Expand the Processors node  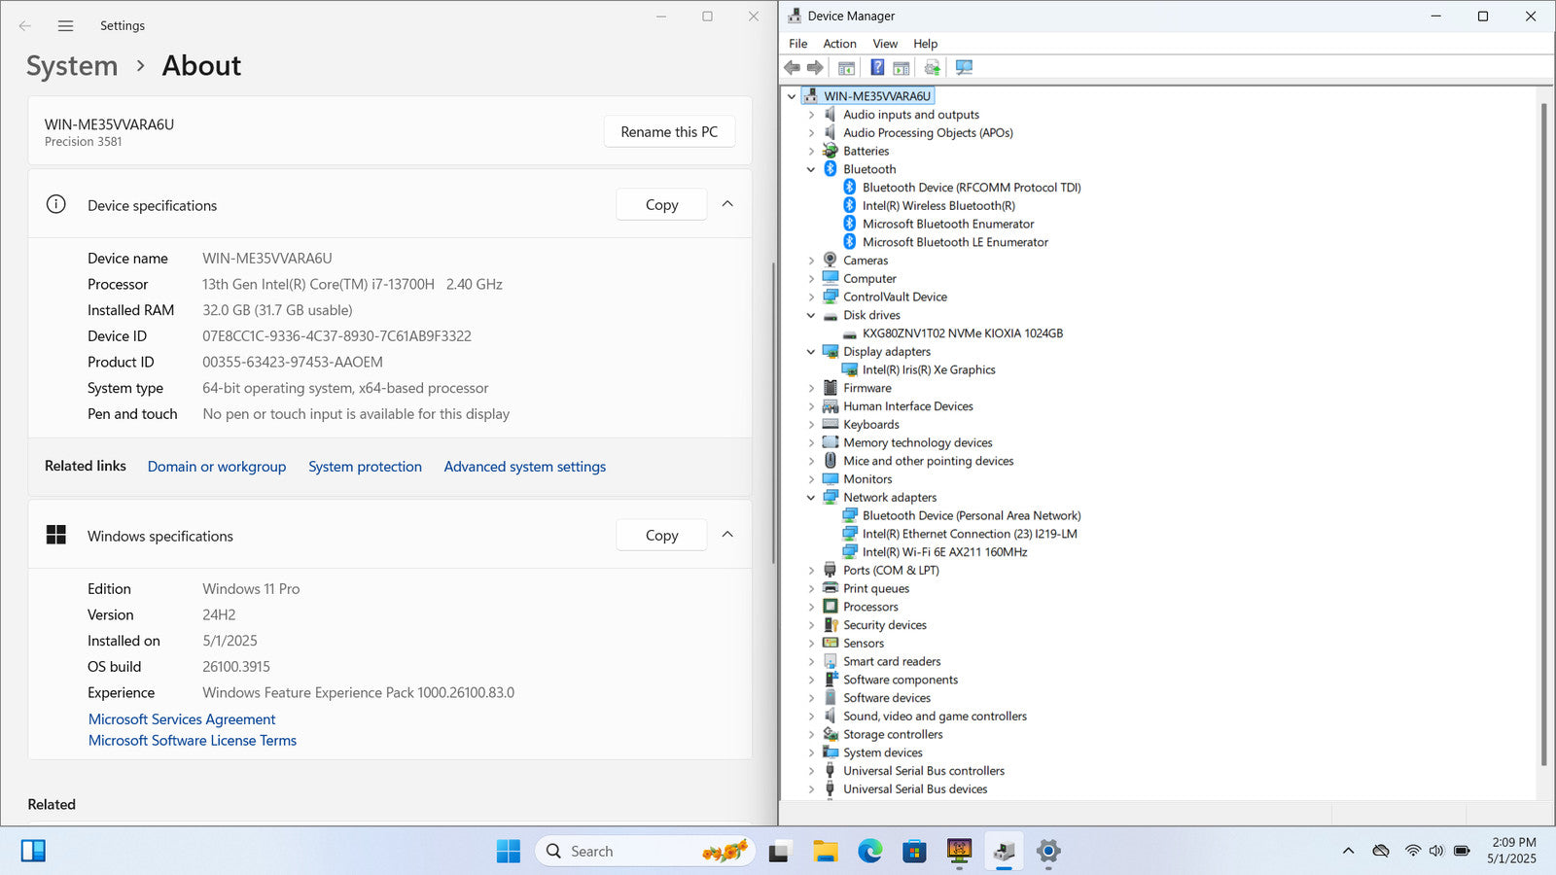pos(811,607)
